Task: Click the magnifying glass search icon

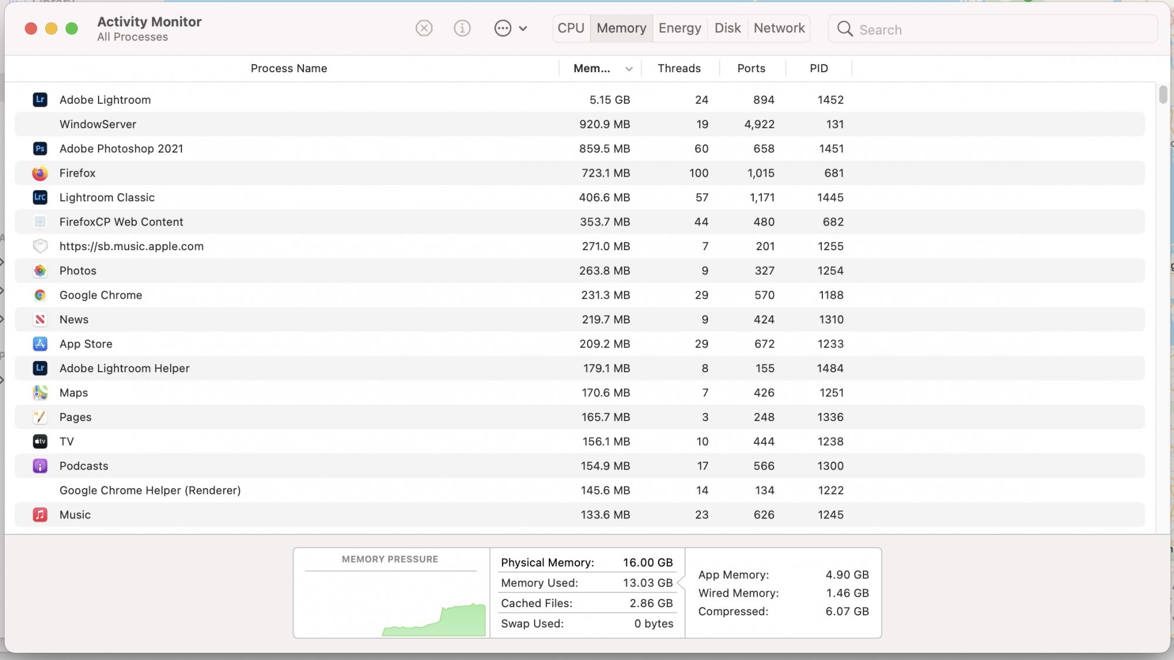Action: 845,29
